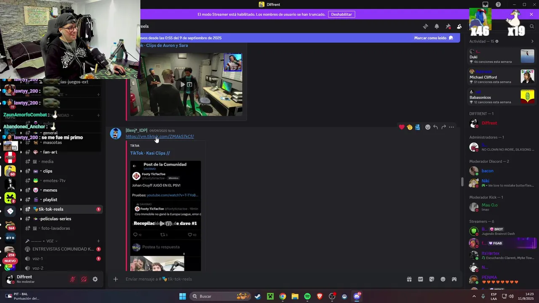Open user settings gear icon

tap(95, 279)
